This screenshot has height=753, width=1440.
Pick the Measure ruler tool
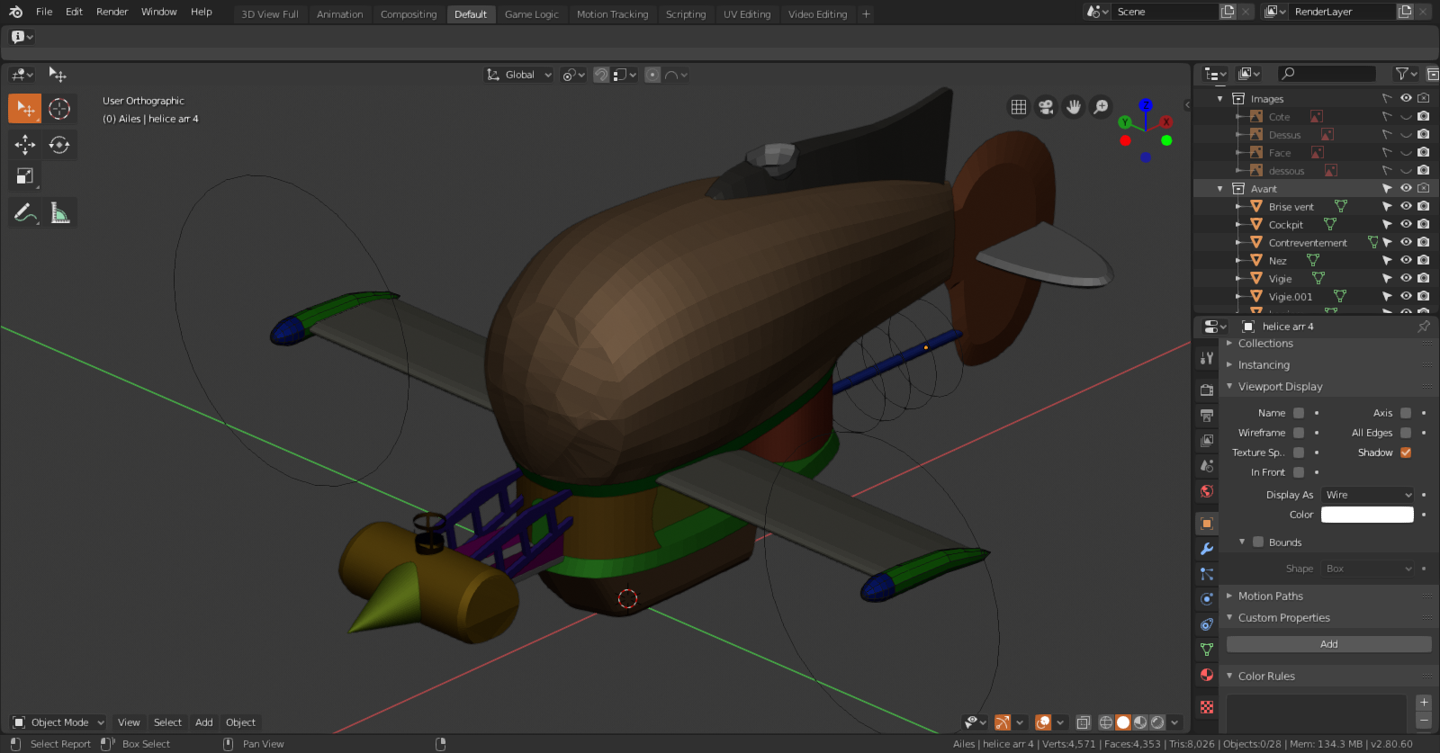point(60,213)
